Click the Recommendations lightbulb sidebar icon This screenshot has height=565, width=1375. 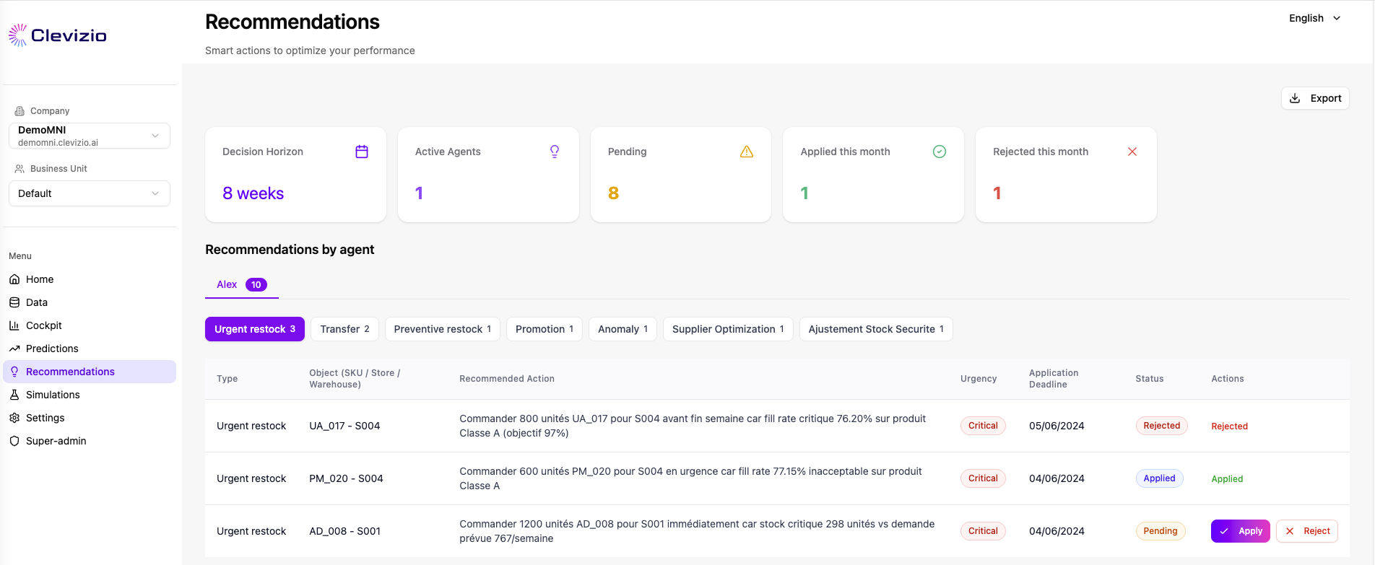click(14, 372)
